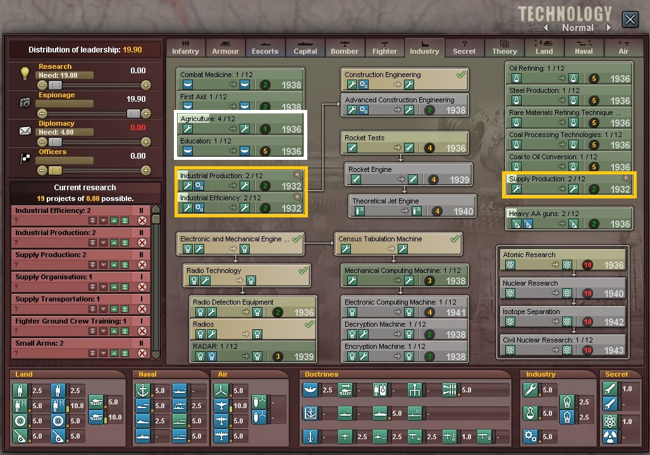Click the Diplomacy leadership slider handle
This screenshot has height=455, width=650.
tap(55, 142)
